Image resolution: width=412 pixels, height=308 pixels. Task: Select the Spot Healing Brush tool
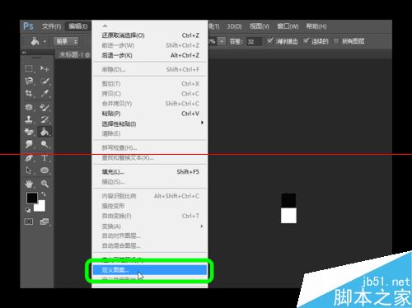29,106
